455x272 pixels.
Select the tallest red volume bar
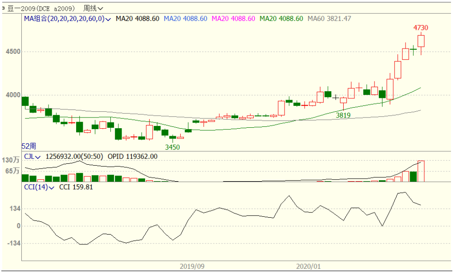421,171
